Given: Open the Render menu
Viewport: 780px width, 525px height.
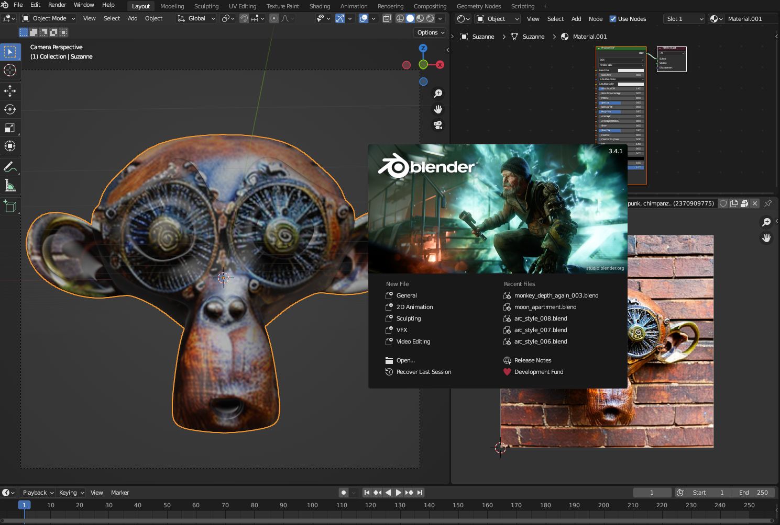Looking at the screenshot, I should click(57, 5).
